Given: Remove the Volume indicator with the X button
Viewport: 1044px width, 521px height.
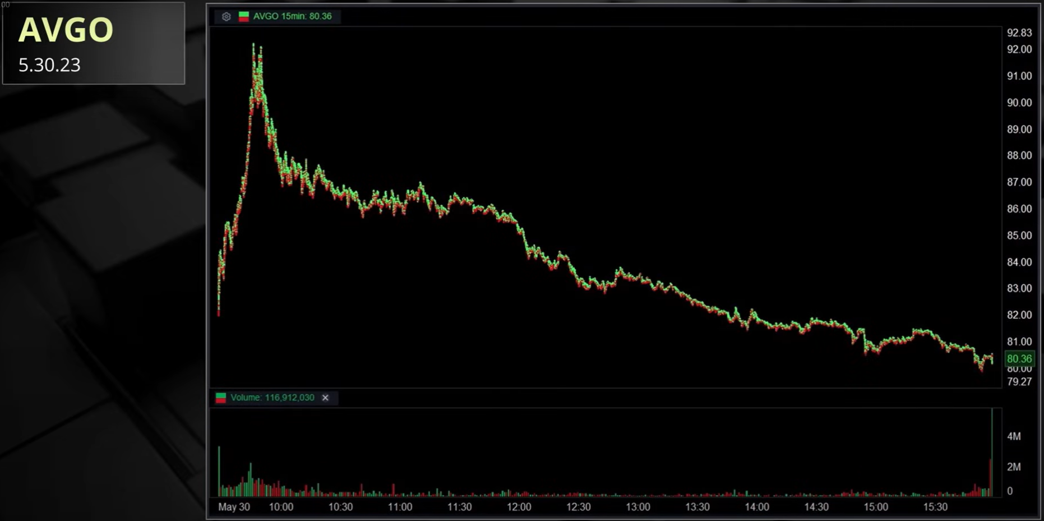Looking at the screenshot, I should [x=325, y=398].
